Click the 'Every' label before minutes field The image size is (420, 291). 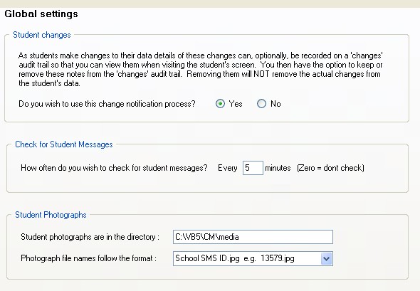point(227,168)
